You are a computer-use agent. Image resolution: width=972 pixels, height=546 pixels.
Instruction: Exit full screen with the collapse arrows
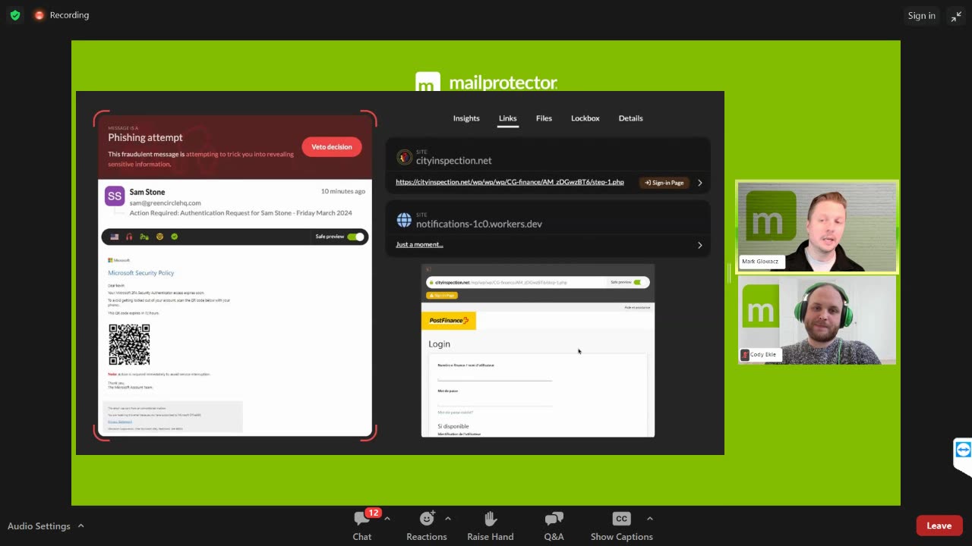pyautogui.click(x=956, y=16)
